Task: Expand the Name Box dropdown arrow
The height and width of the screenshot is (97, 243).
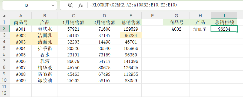Action: point(53,6)
